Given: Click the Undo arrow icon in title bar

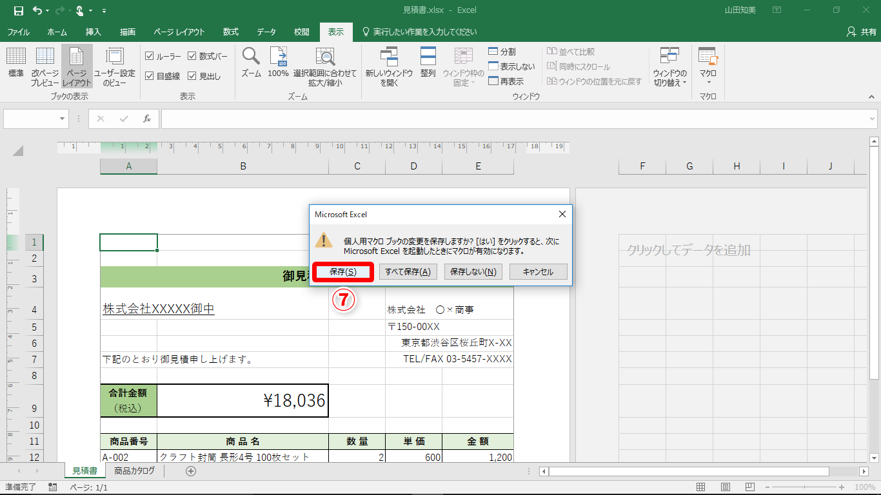Looking at the screenshot, I should (37, 10).
